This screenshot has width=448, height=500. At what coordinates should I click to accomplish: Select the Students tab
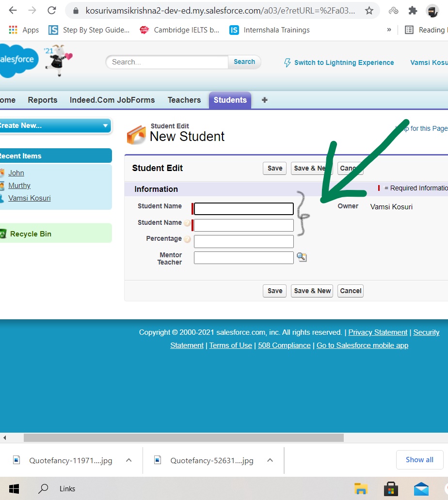click(x=230, y=100)
